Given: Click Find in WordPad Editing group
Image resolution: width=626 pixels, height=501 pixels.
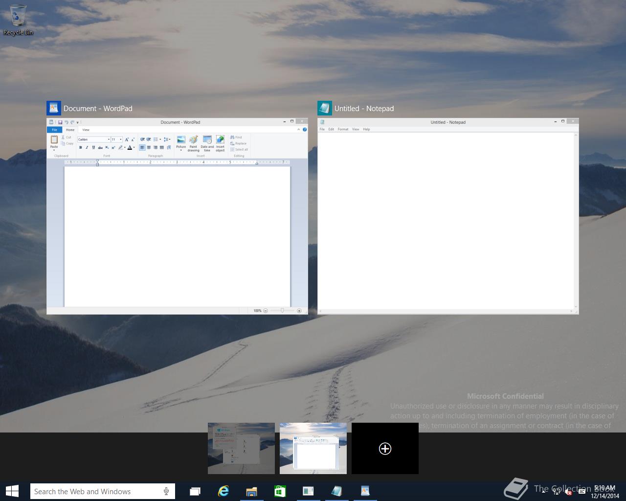Looking at the screenshot, I should 236,137.
